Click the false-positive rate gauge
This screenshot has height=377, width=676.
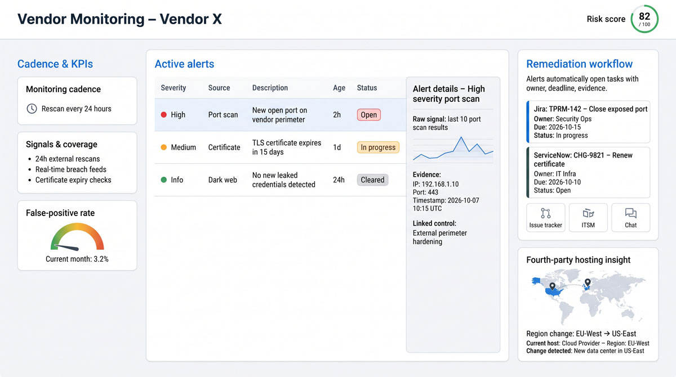pyautogui.click(x=77, y=237)
